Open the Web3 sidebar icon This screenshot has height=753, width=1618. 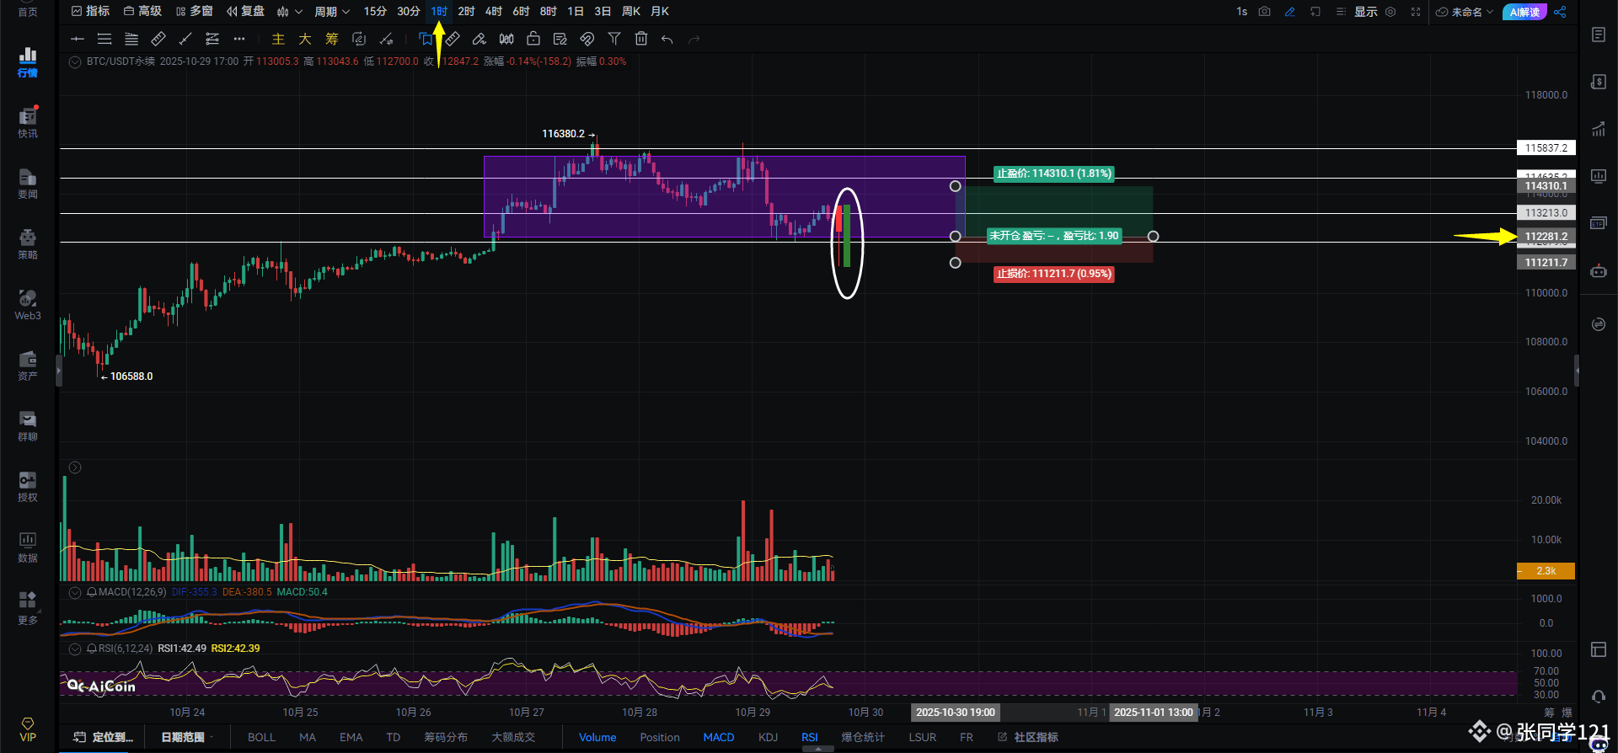click(x=28, y=304)
